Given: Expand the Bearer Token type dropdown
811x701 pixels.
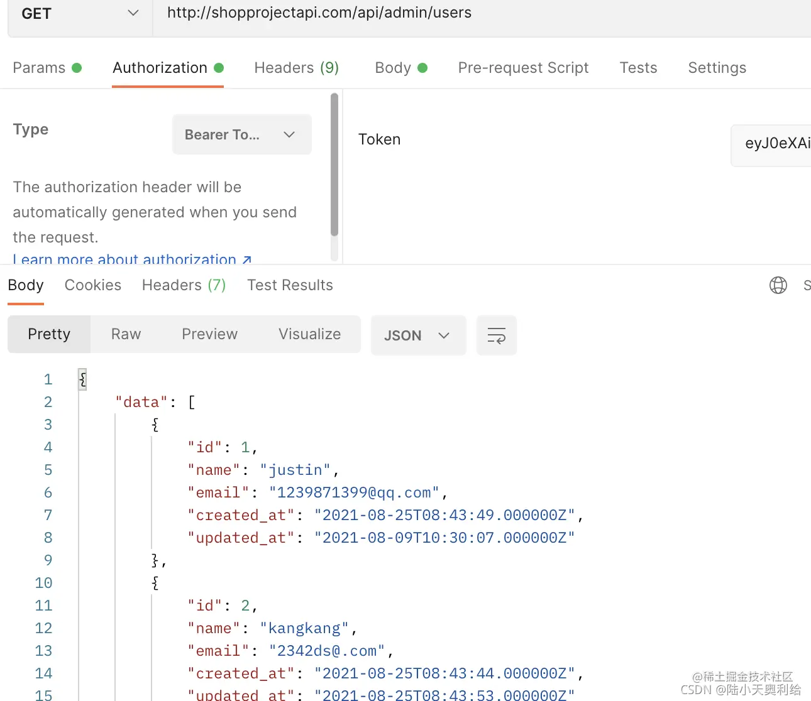Looking at the screenshot, I should click(242, 134).
